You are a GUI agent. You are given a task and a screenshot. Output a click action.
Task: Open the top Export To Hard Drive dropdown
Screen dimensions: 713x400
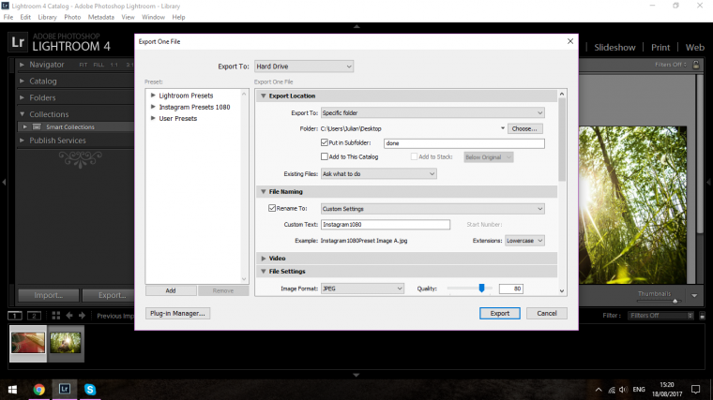(x=304, y=67)
